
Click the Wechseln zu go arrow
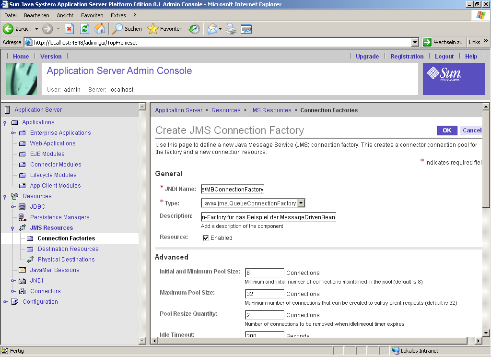(x=427, y=42)
